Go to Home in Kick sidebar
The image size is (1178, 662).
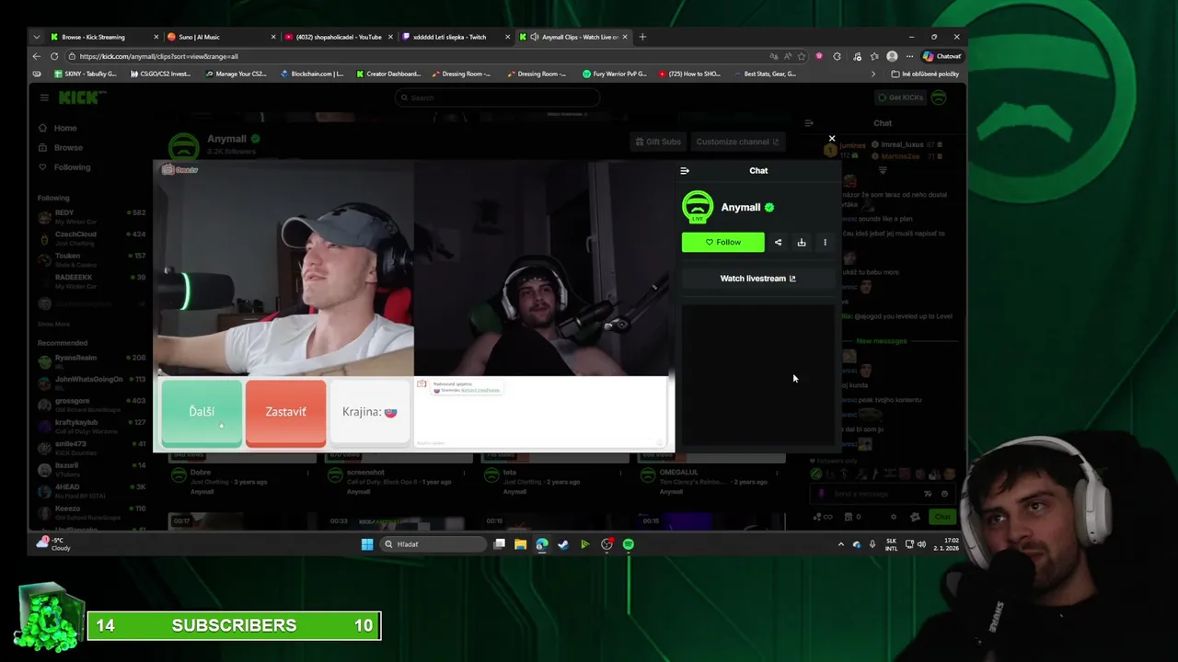(59, 128)
